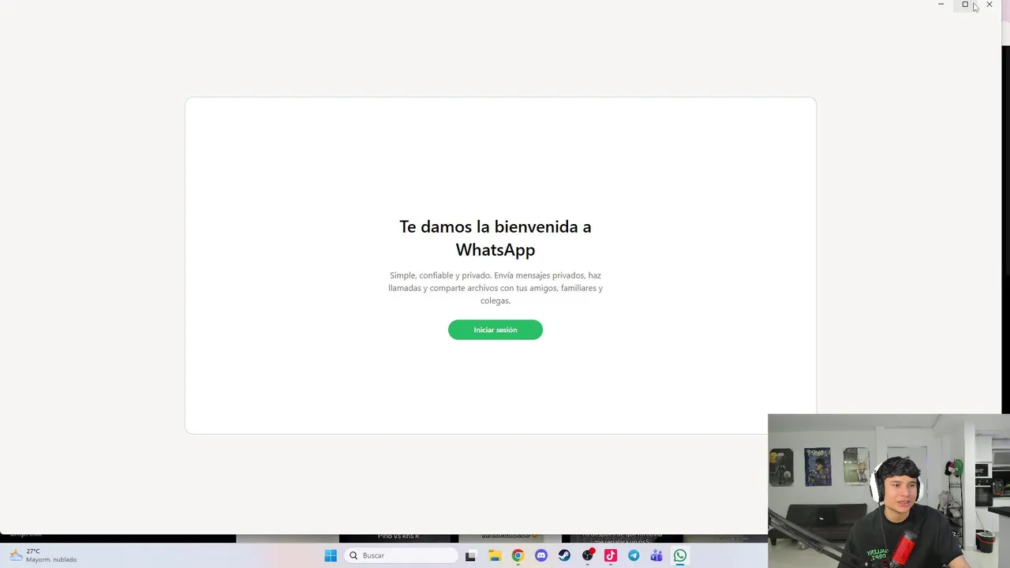Open Telegram from the taskbar
The image size is (1010, 568).
pos(634,555)
